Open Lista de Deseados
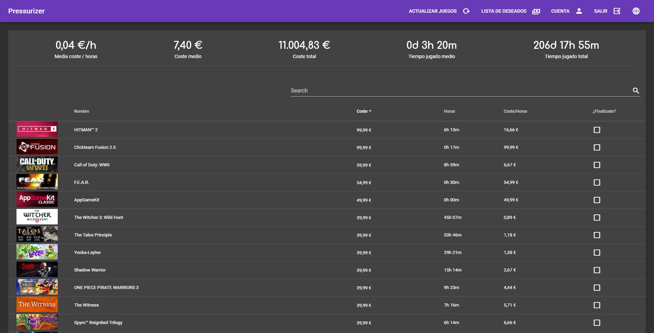Screen dimensions: 654x333 pyautogui.click(x=504, y=11)
